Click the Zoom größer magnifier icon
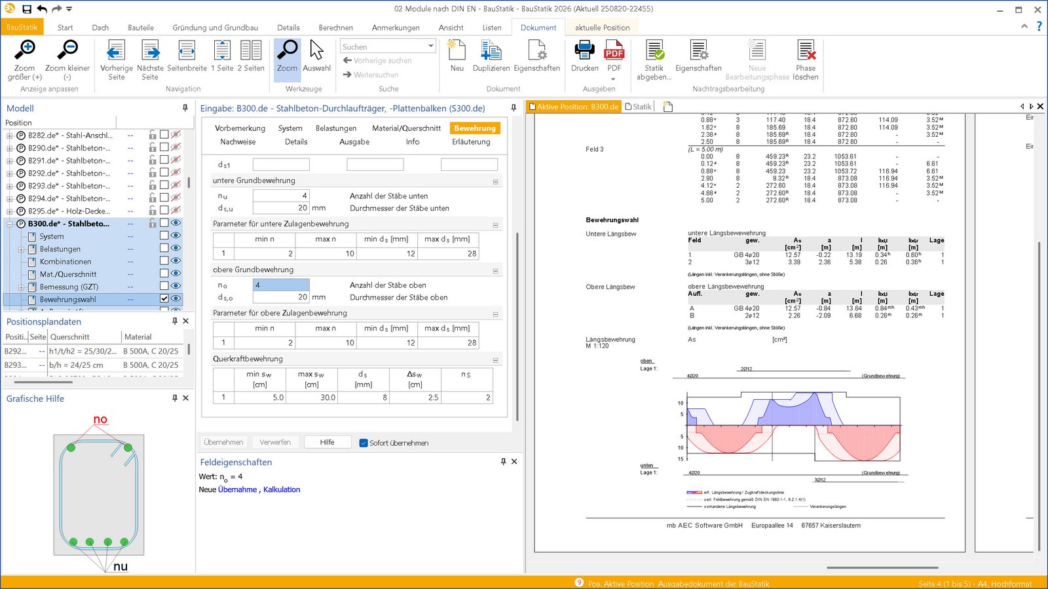Image resolution: width=1048 pixels, height=589 pixels. [x=24, y=50]
